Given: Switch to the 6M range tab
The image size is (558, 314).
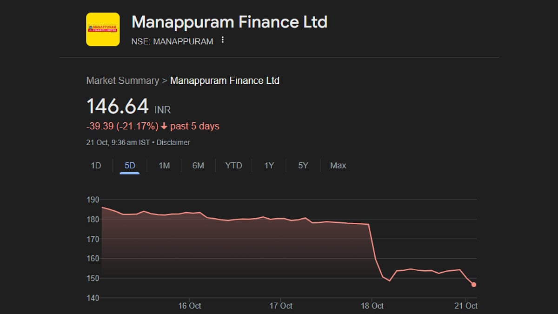Looking at the screenshot, I should coord(198,166).
